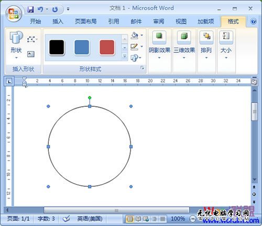Show the next row of shape styles

coord(125,48)
